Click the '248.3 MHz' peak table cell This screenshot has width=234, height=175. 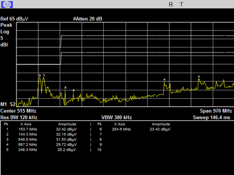(x=28, y=150)
